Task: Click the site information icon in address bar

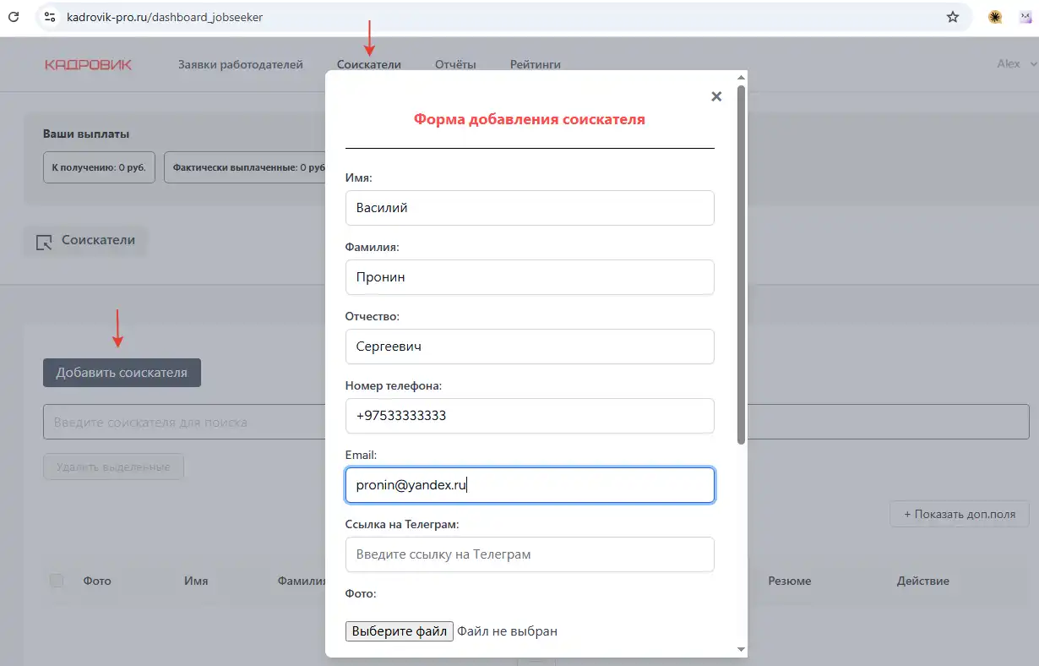Action: [x=50, y=17]
